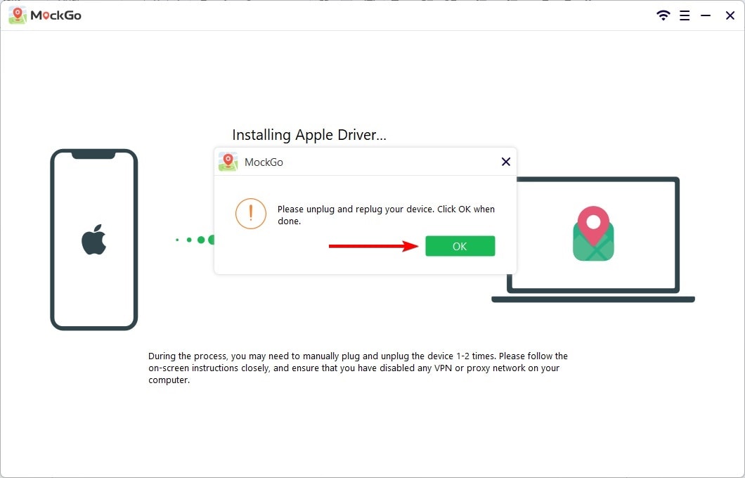Viewport: 745px width, 478px height.
Task: Click the green OK button
Action: 460,246
